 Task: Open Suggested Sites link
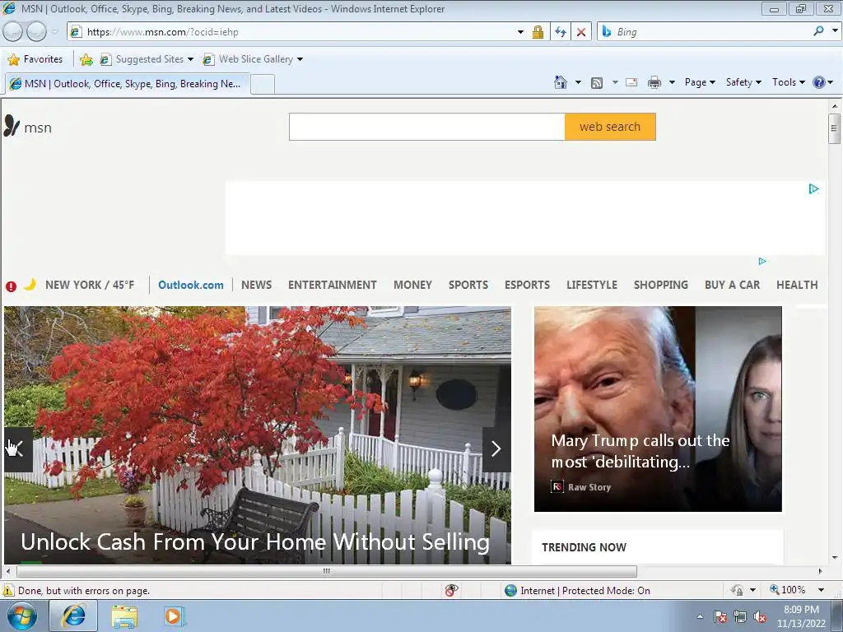click(x=147, y=59)
